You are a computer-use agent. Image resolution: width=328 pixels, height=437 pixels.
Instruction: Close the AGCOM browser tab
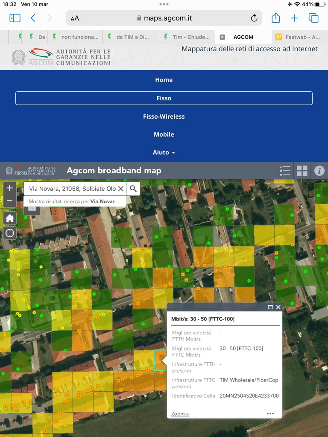click(x=222, y=37)
